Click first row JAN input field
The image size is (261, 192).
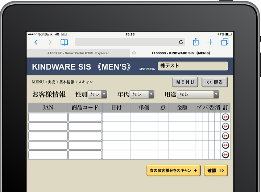coord(48,117)
